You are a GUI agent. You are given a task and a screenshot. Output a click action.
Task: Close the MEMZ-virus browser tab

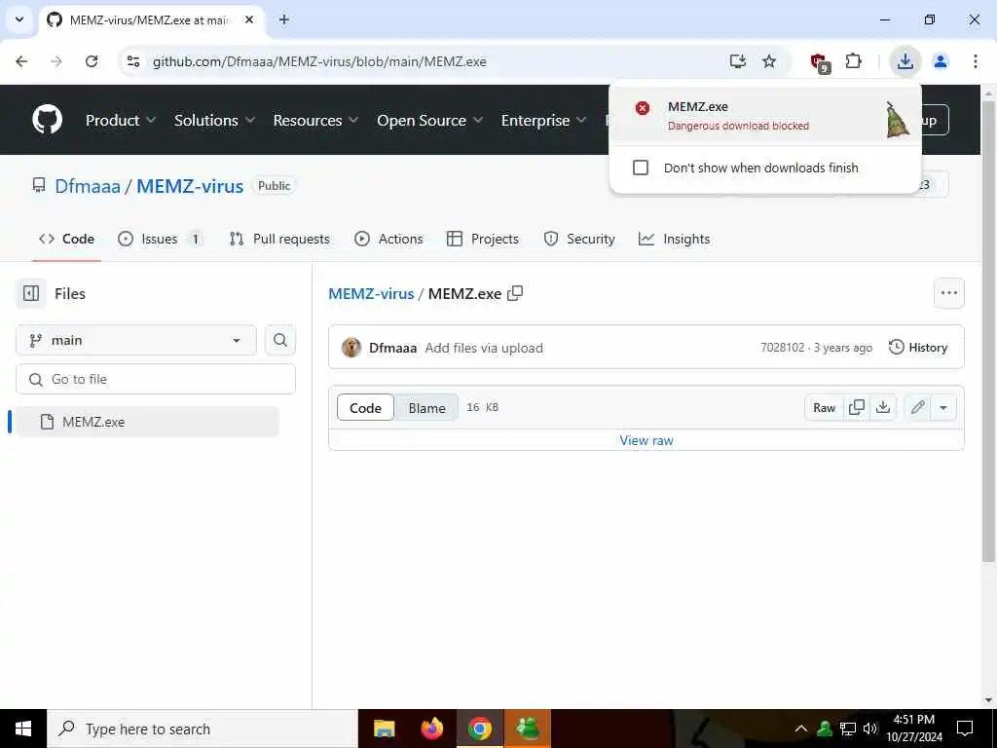(249, 19)
